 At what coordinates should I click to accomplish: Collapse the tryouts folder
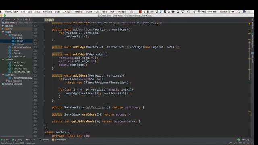point(3,75)
